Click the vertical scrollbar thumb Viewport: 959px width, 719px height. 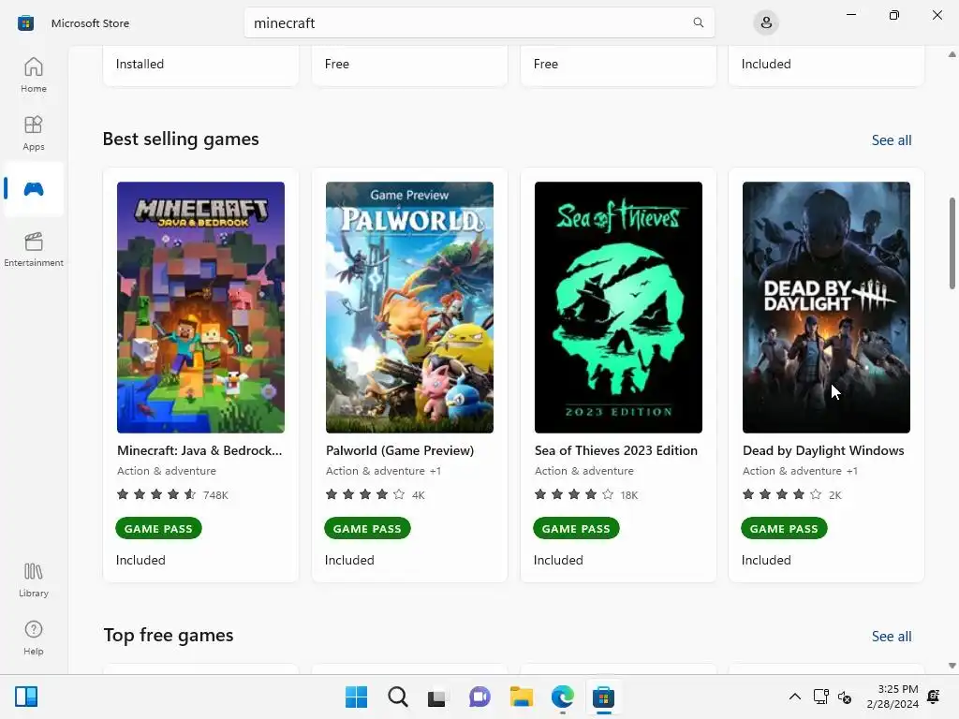pyautogui.click(x=952, y=242)
